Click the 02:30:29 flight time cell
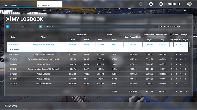197x110 pixels. click(133, 64)
